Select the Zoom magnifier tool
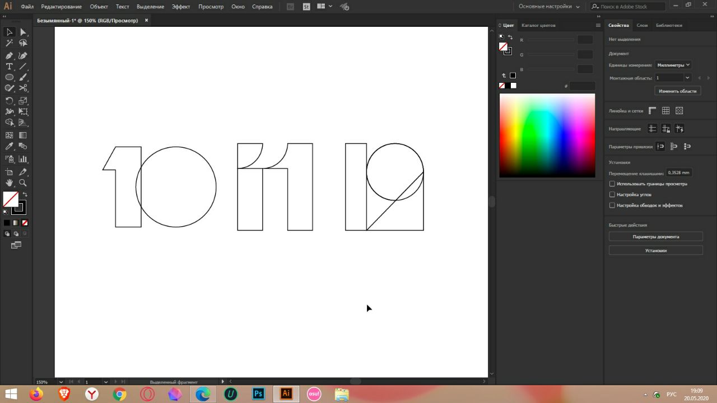Screen dimensions: 717x403 click(x=23, y=183)
